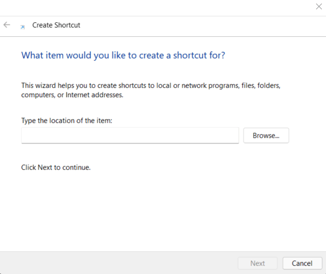
Task: Close the Create Shortcut wizard with the X
Action: (319, 6)
